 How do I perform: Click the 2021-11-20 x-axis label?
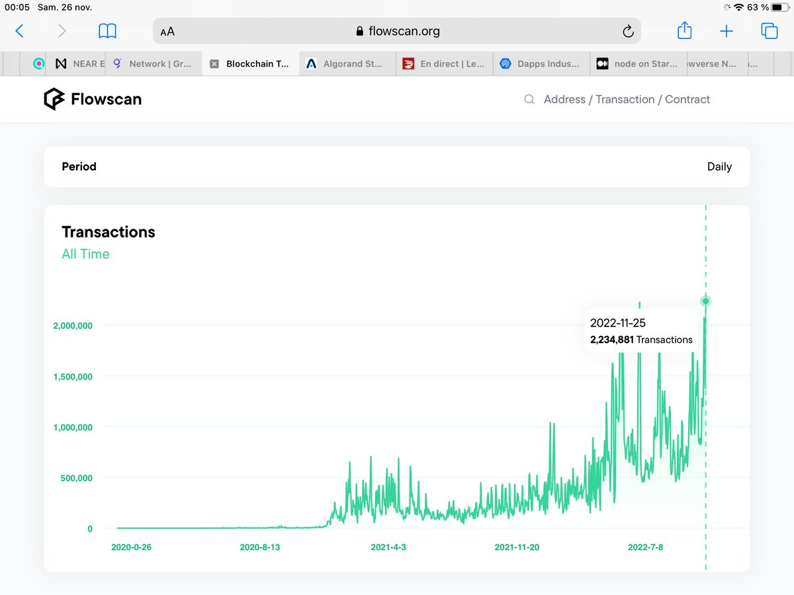point(517,547)
